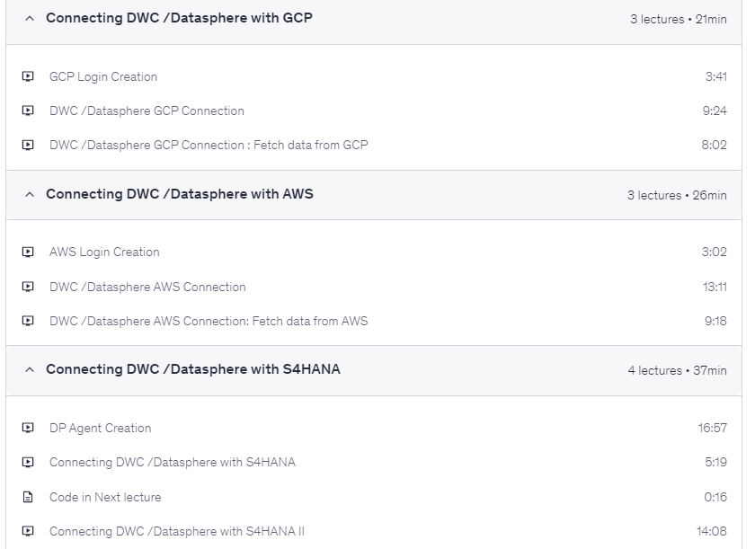Open GCP Connection: Fetch data from GCP lecture
The width and height of the screenshot is (755, 549).
click(209, 146)
